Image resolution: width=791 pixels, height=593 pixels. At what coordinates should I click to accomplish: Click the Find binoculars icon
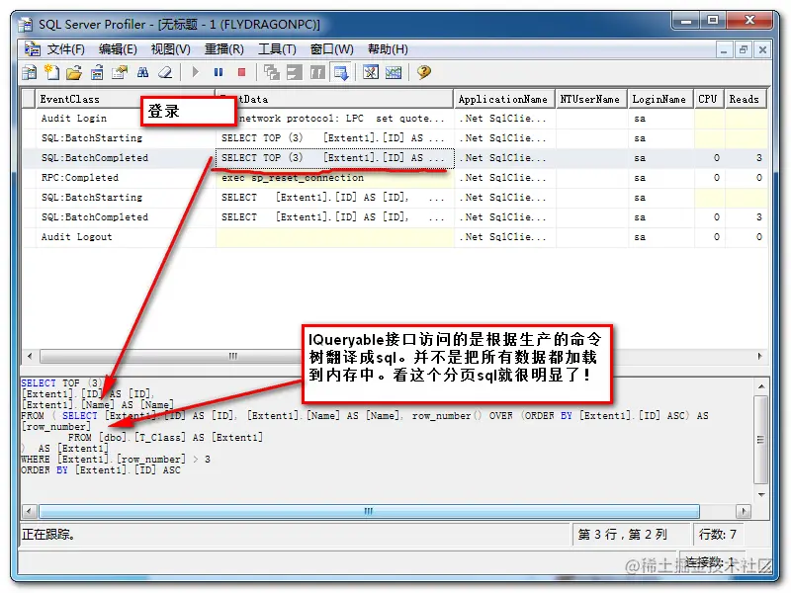(x=142, y=72)
